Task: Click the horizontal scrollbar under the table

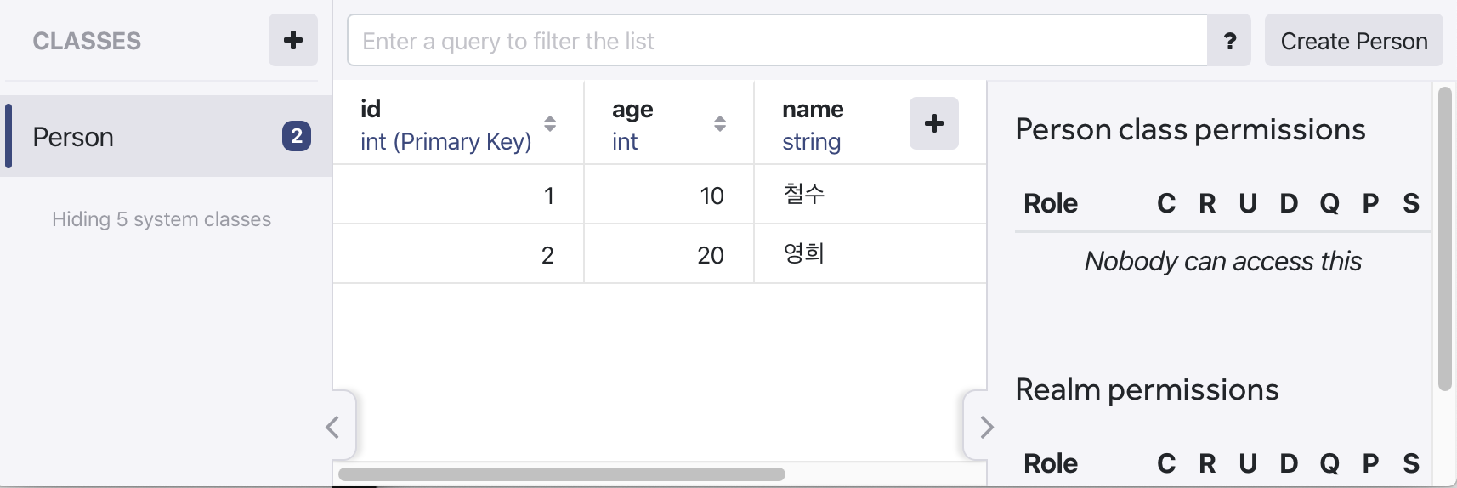Action: coord(561,474)
